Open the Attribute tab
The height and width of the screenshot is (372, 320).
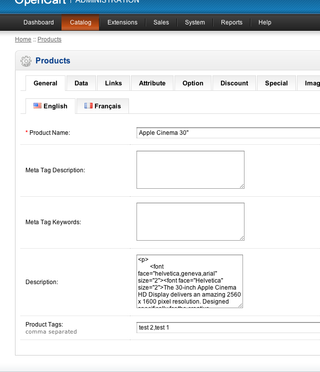pos(152,83)
